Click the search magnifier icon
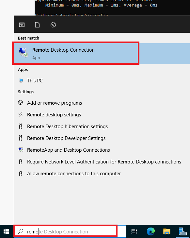190x238 pixels. coord(21,231)
